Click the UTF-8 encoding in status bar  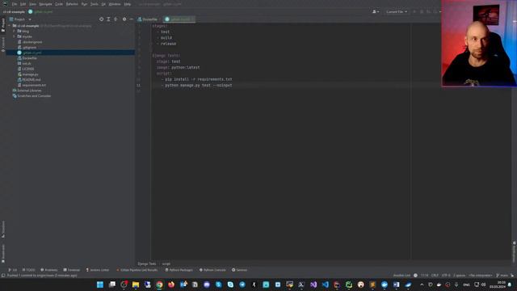click(x=445, y=275)
